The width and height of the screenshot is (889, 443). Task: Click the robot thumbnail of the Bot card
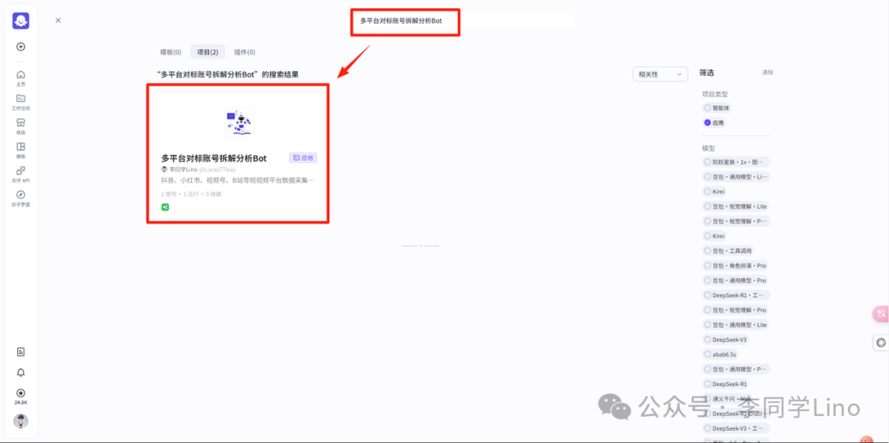[240, 122]
